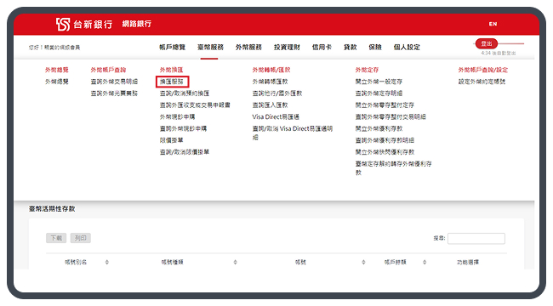The width and height of the screenshot is (553, 306).
Task: Open 查詢外匯收支或交易申報書
Action: 195,105
